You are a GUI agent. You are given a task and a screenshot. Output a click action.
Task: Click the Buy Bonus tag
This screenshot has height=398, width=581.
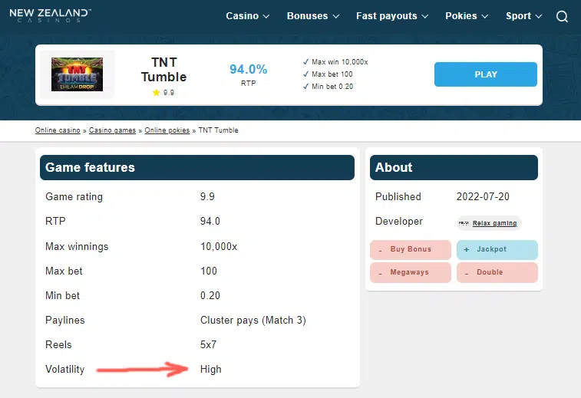(x=411, y=249)
